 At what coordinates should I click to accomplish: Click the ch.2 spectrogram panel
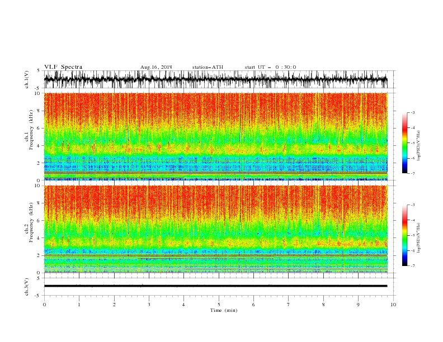(215, 229)
